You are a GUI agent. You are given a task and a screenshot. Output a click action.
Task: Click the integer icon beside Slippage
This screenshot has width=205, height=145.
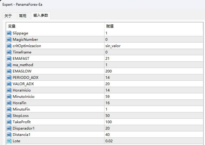point(9,33)
